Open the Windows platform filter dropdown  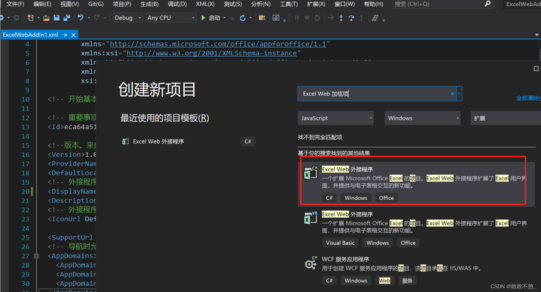click(x=422, y=118)
